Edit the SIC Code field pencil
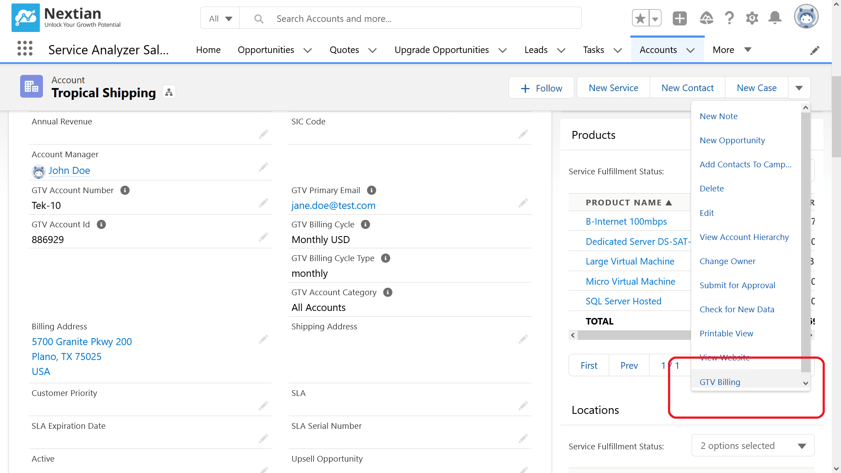Screen dimensions: 841x473 (523, 134)
